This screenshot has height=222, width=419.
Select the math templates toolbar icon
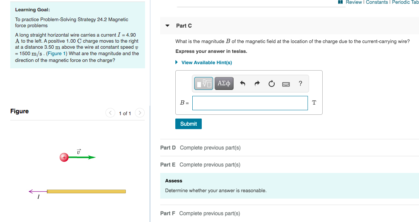[x=203, y=83]
